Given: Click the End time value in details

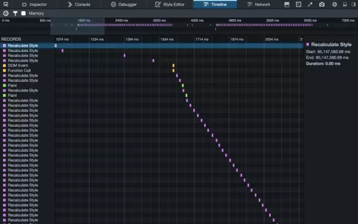Looking at the screenshot, I should [332, 57].
